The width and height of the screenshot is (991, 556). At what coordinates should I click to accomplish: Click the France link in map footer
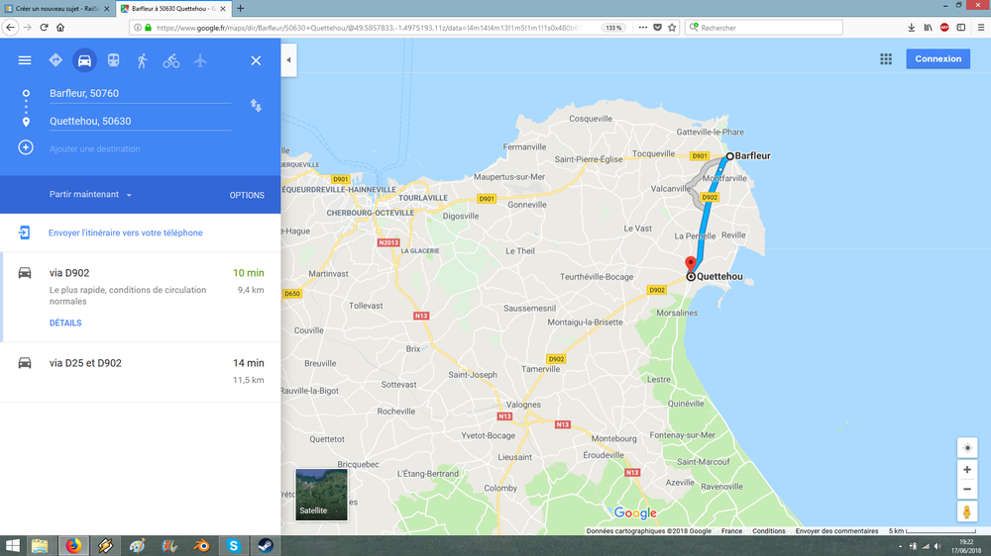coord(732,530)
